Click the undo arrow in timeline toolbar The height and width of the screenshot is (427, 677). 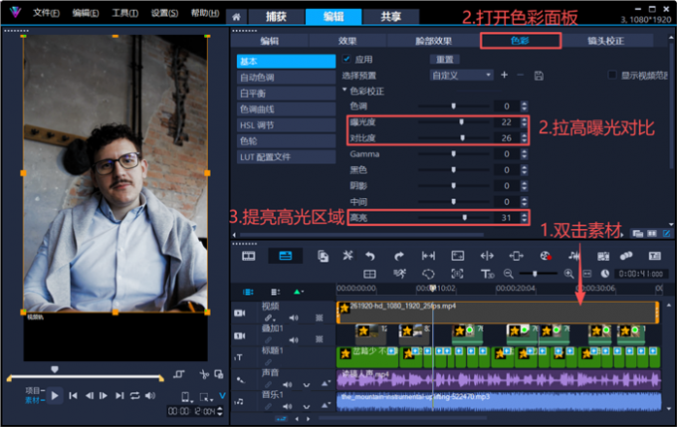[370, 256]
